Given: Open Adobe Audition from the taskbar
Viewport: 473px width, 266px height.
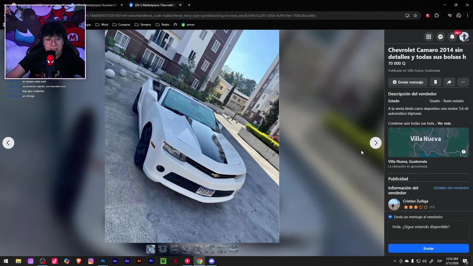Looking at the screenshot, I should 115,261.
